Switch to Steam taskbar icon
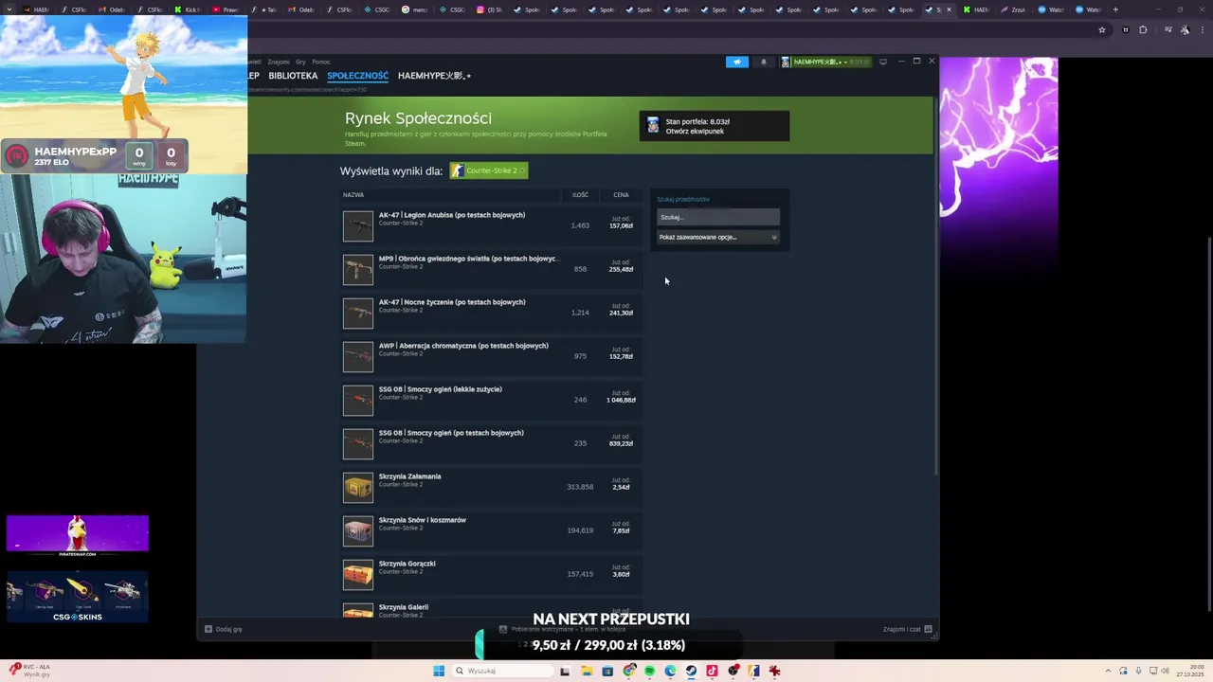Screen dimensions: 1213x682 (x=691, y=671)
